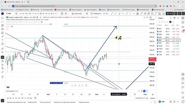Select the YTD date range
The height and width of the screenshot is (104, 185).
(22, 98)
